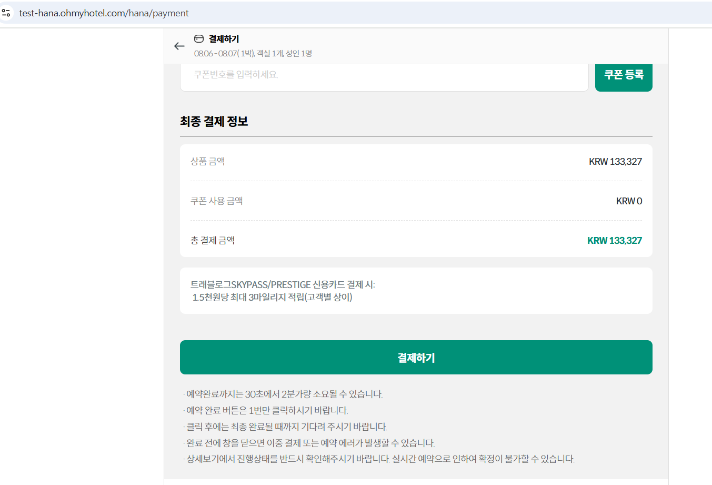Open the site info icon in the address bar
The height and width of the screenshot is (485, 712).
coord(6,13)
